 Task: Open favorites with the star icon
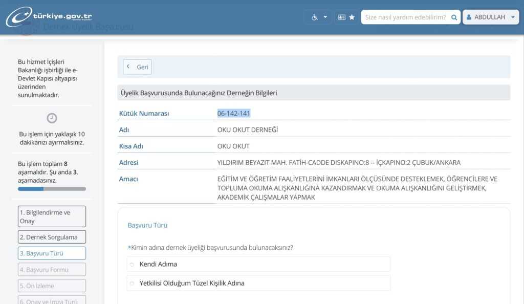(352, 17)
